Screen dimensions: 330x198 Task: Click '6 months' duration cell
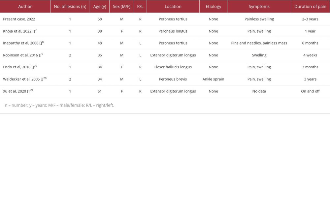[x=310, y=43]
